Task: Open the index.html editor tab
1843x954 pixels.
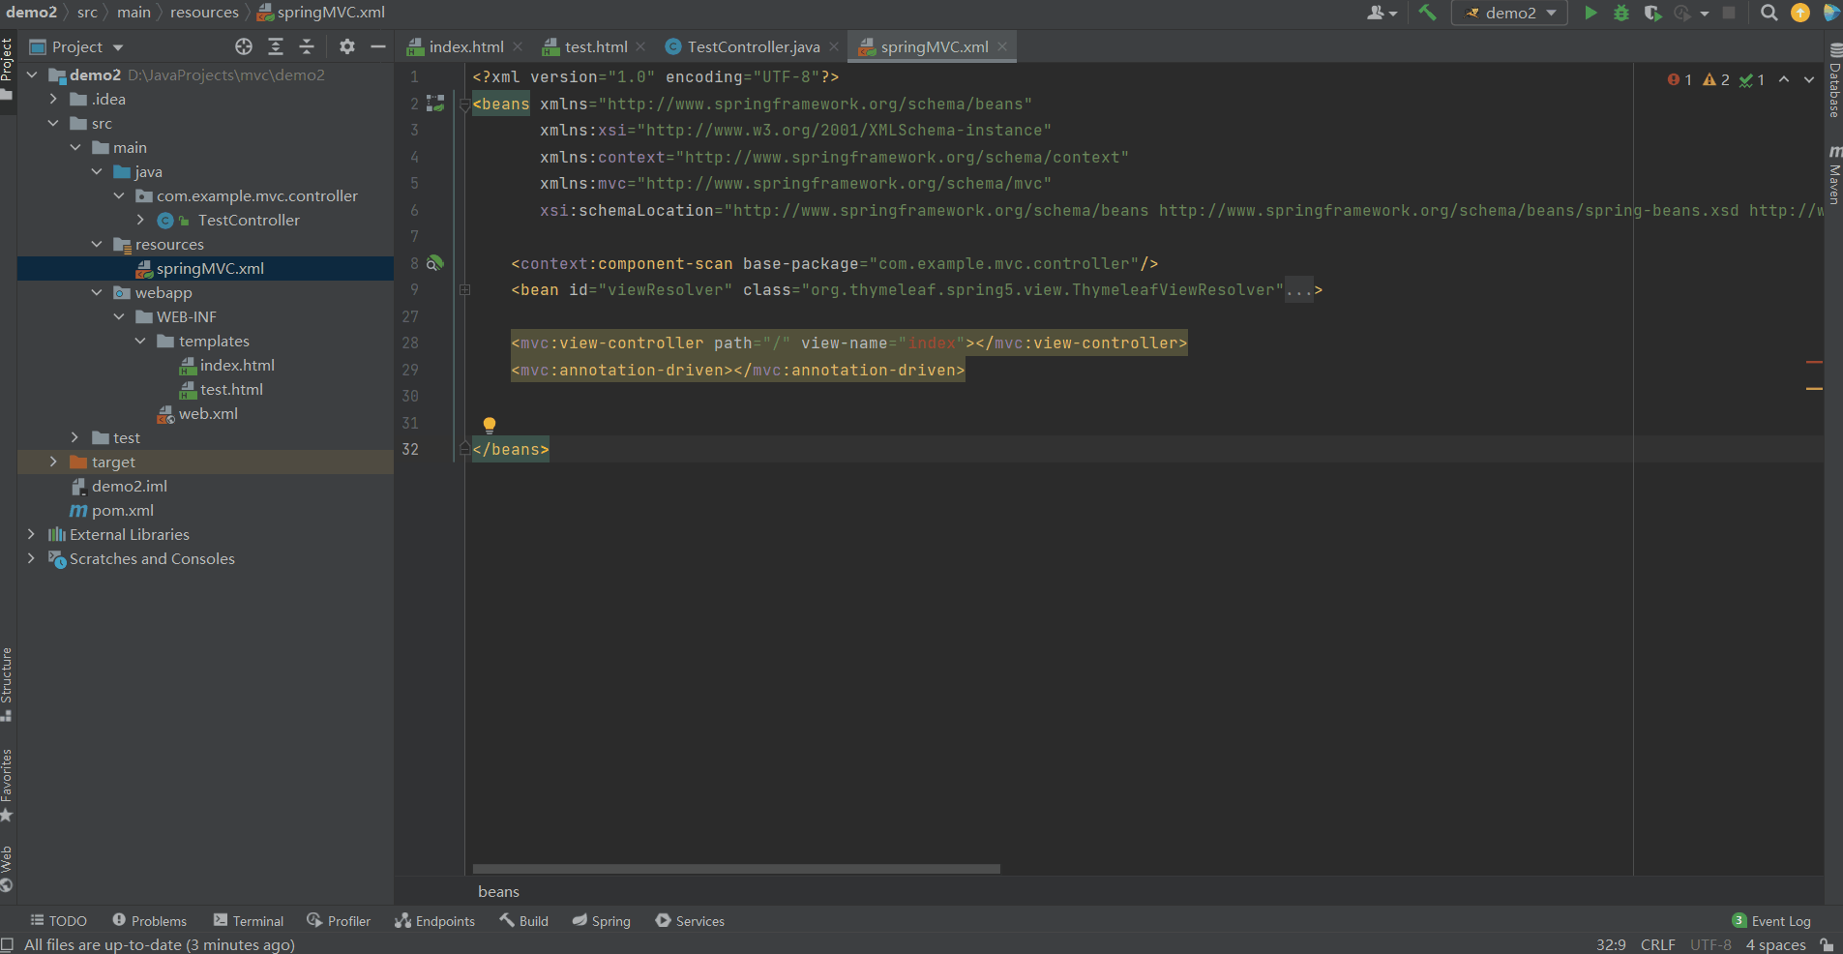Action: click(x=464, y=45)
